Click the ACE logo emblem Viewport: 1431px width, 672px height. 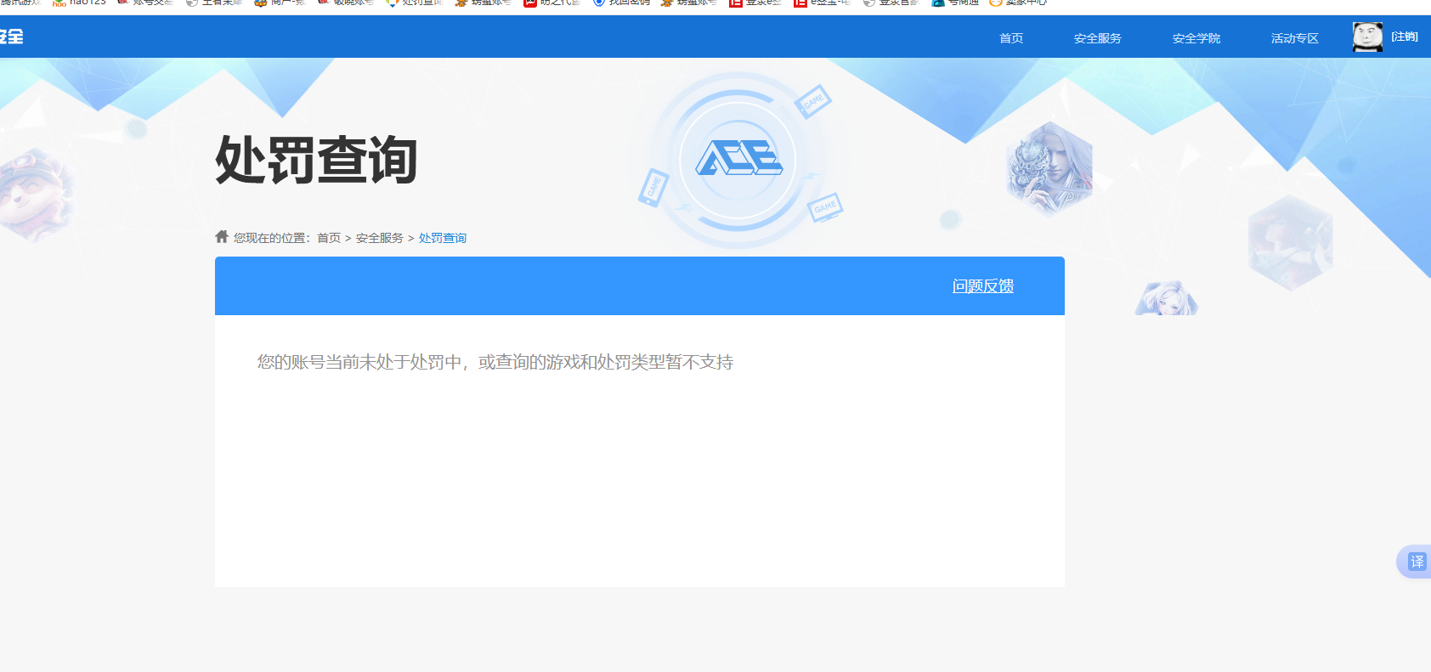(x=738, y=159)
